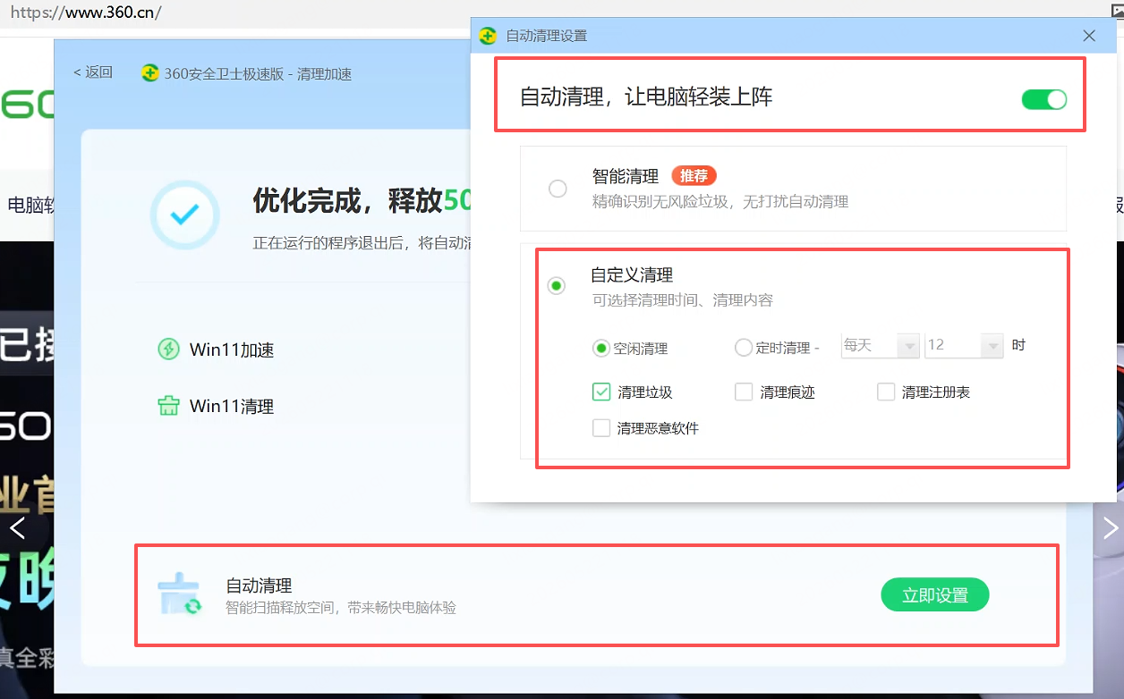Click the Win11加速 text

coord(232,349)
